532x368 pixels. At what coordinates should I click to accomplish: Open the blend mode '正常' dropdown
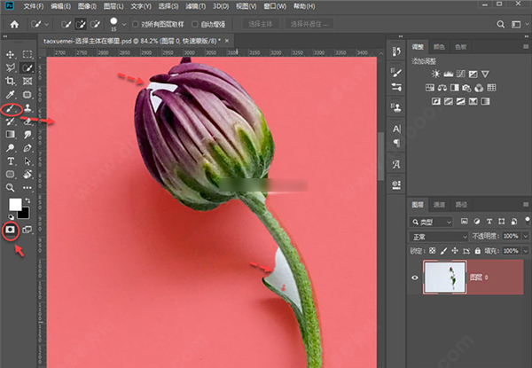pos(439,237)
